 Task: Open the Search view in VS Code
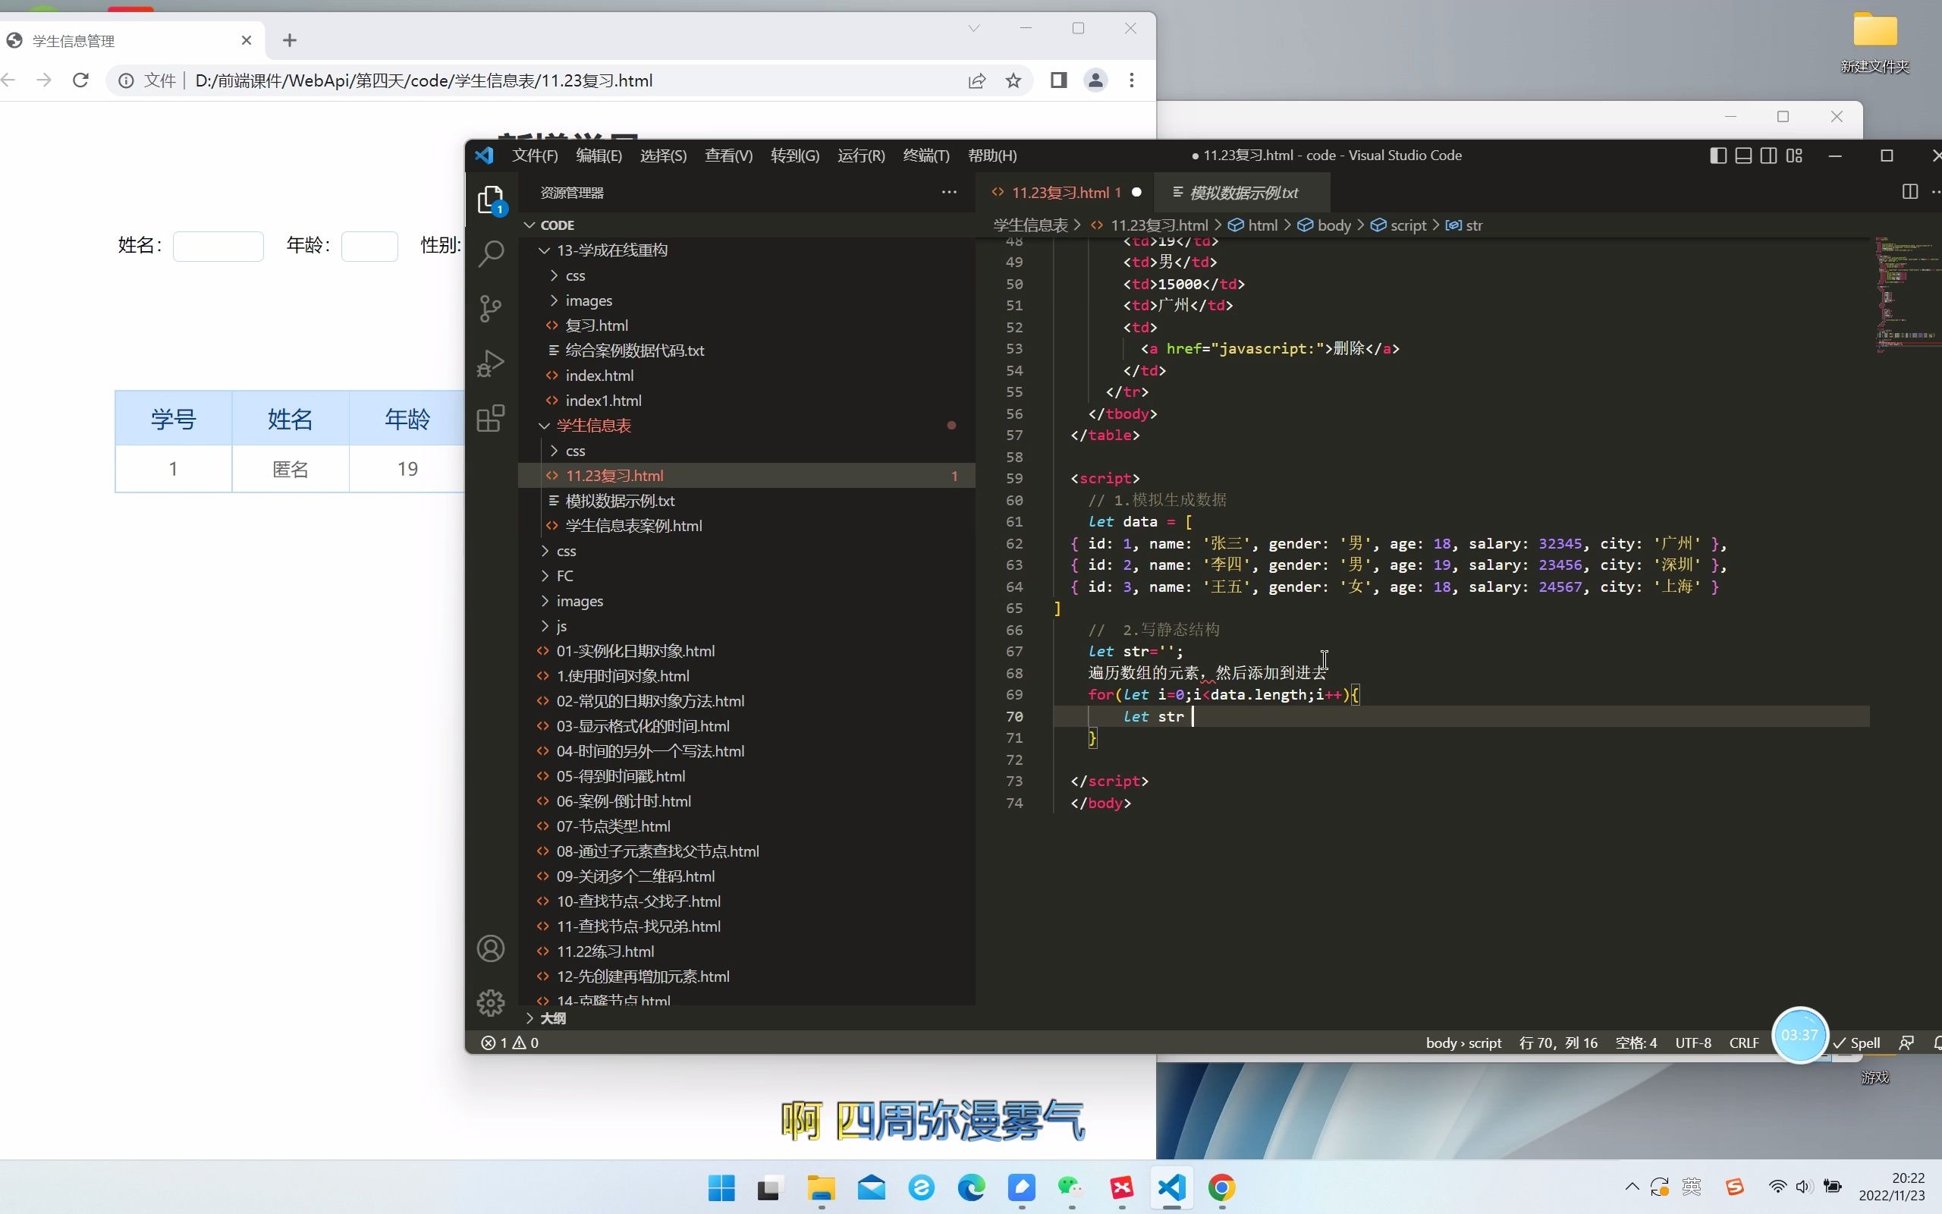click(x=490, y=253)
